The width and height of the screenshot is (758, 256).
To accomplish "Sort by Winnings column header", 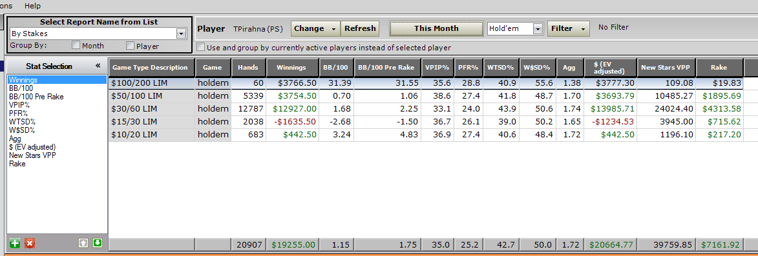I will pos(292,68).
